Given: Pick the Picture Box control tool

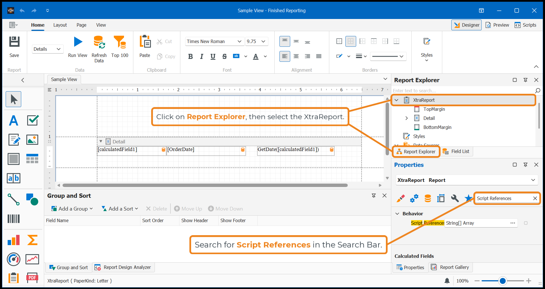Looking at the screenshot, I should [32, 140].
